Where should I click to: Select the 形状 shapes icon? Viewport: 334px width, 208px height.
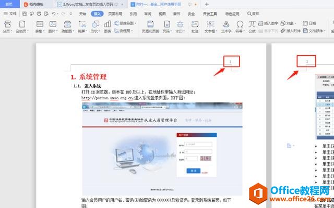pos(96,24)
